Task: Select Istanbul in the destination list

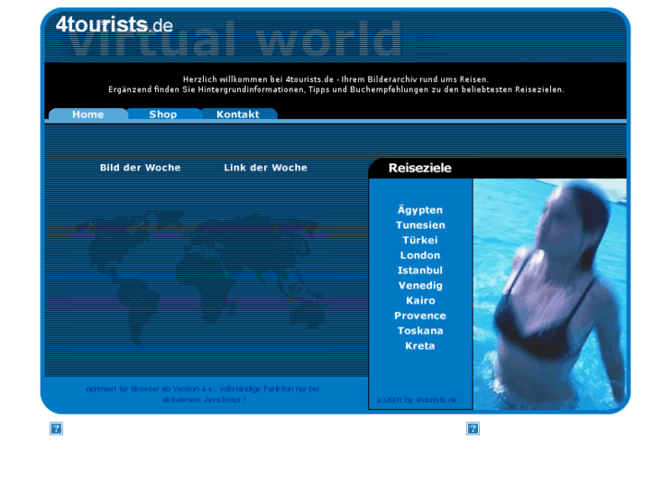Action: [x=420, y=270]
